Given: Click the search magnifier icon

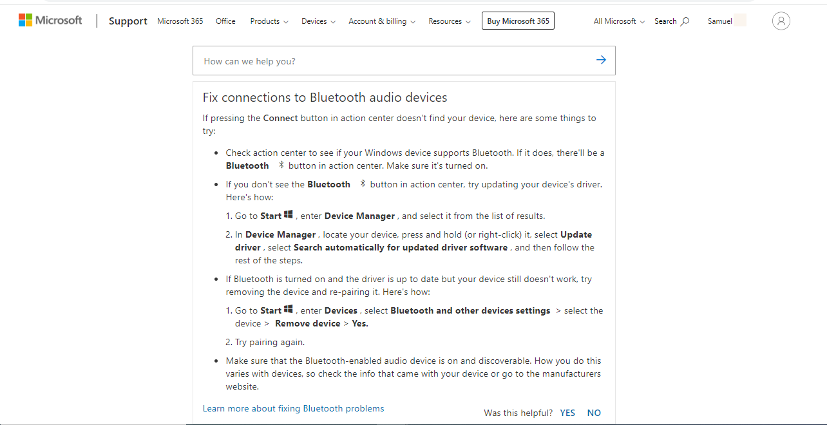Looking at the screenshot, I should tap(685, 21).
